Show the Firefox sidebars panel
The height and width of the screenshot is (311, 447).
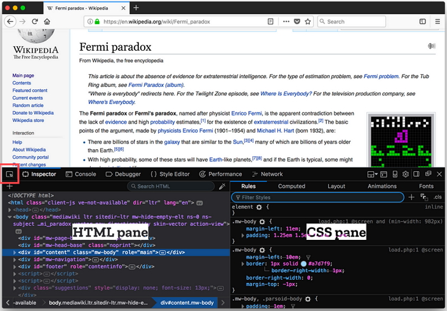coord(422,22)
